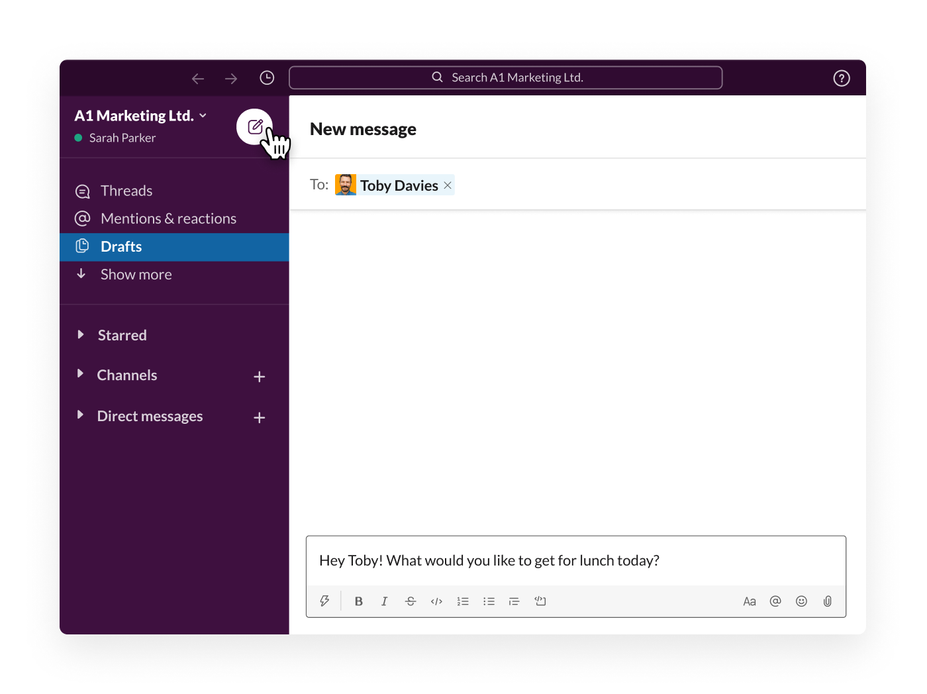Toggle italic formatting in message toolbar
This screenshot has height=694, width=927.
(x=384, y=601)
